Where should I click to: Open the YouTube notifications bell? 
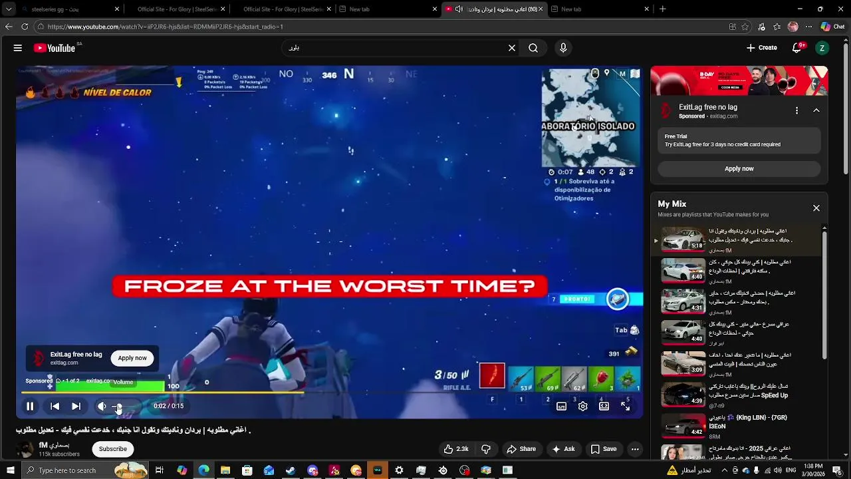[x=797, y=48]
